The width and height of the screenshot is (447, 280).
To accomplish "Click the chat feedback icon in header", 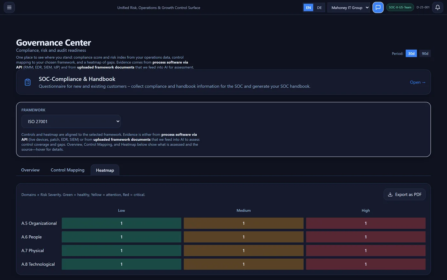I will tap(378, 7).
